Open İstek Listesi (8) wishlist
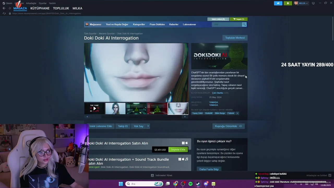 click(218, 19)
